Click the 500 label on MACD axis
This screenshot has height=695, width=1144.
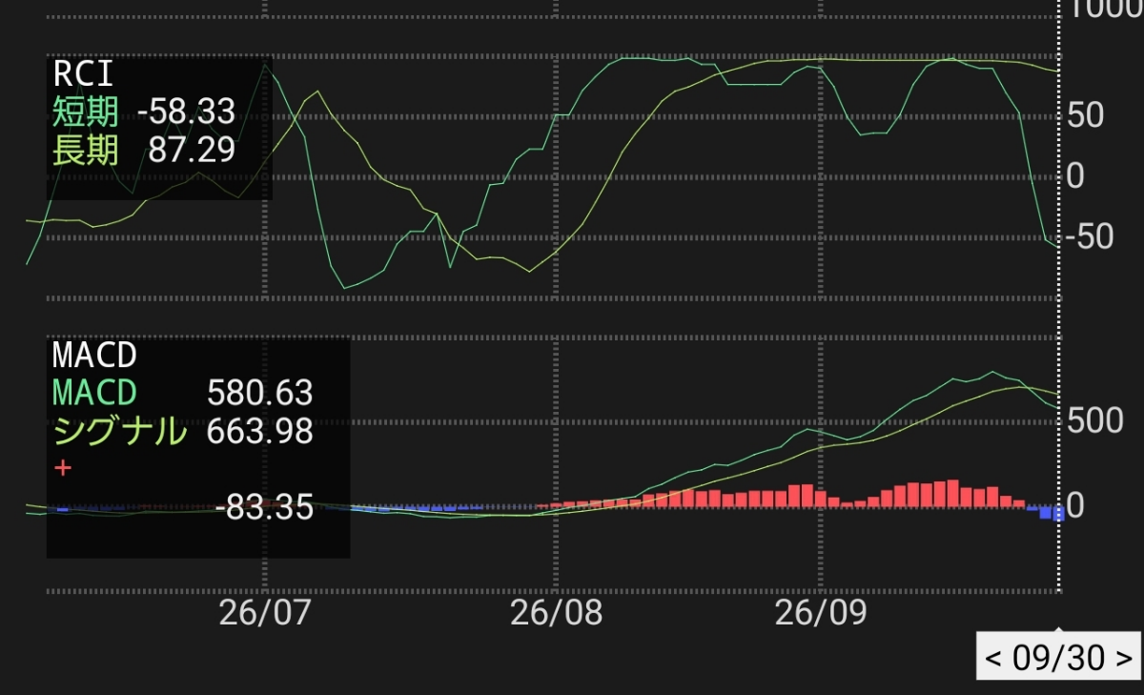pos(1096,420)
